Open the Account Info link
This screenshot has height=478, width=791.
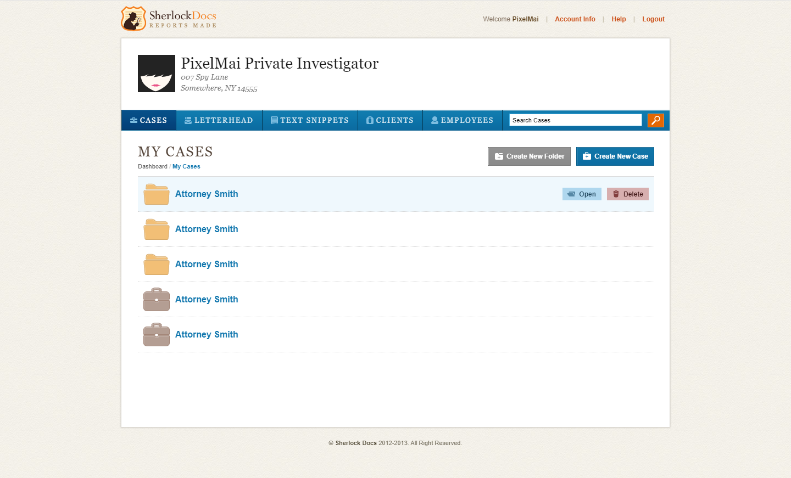click(575, 19)
